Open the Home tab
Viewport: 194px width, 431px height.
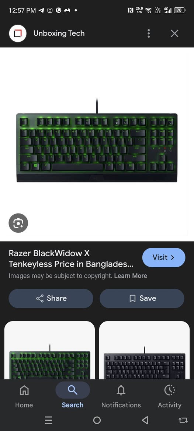(x=24, y=396)
